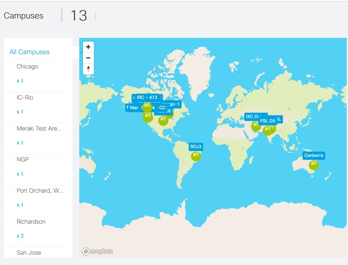Click the Canberra label tooltip

[313, 155]
